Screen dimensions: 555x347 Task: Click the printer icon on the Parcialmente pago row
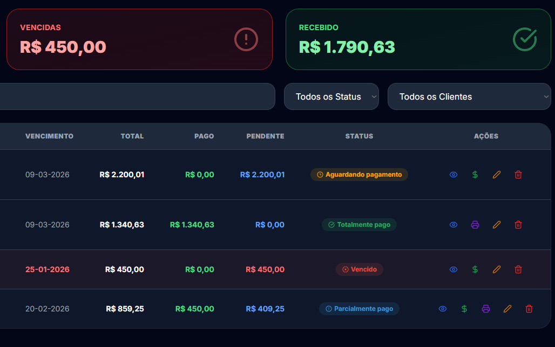[486, 309]
